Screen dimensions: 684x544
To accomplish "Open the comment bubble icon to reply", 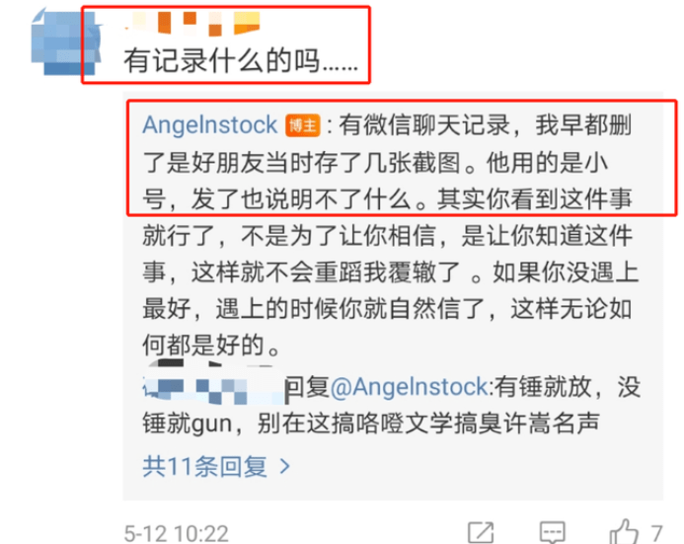I will click(x=553, y=532).
